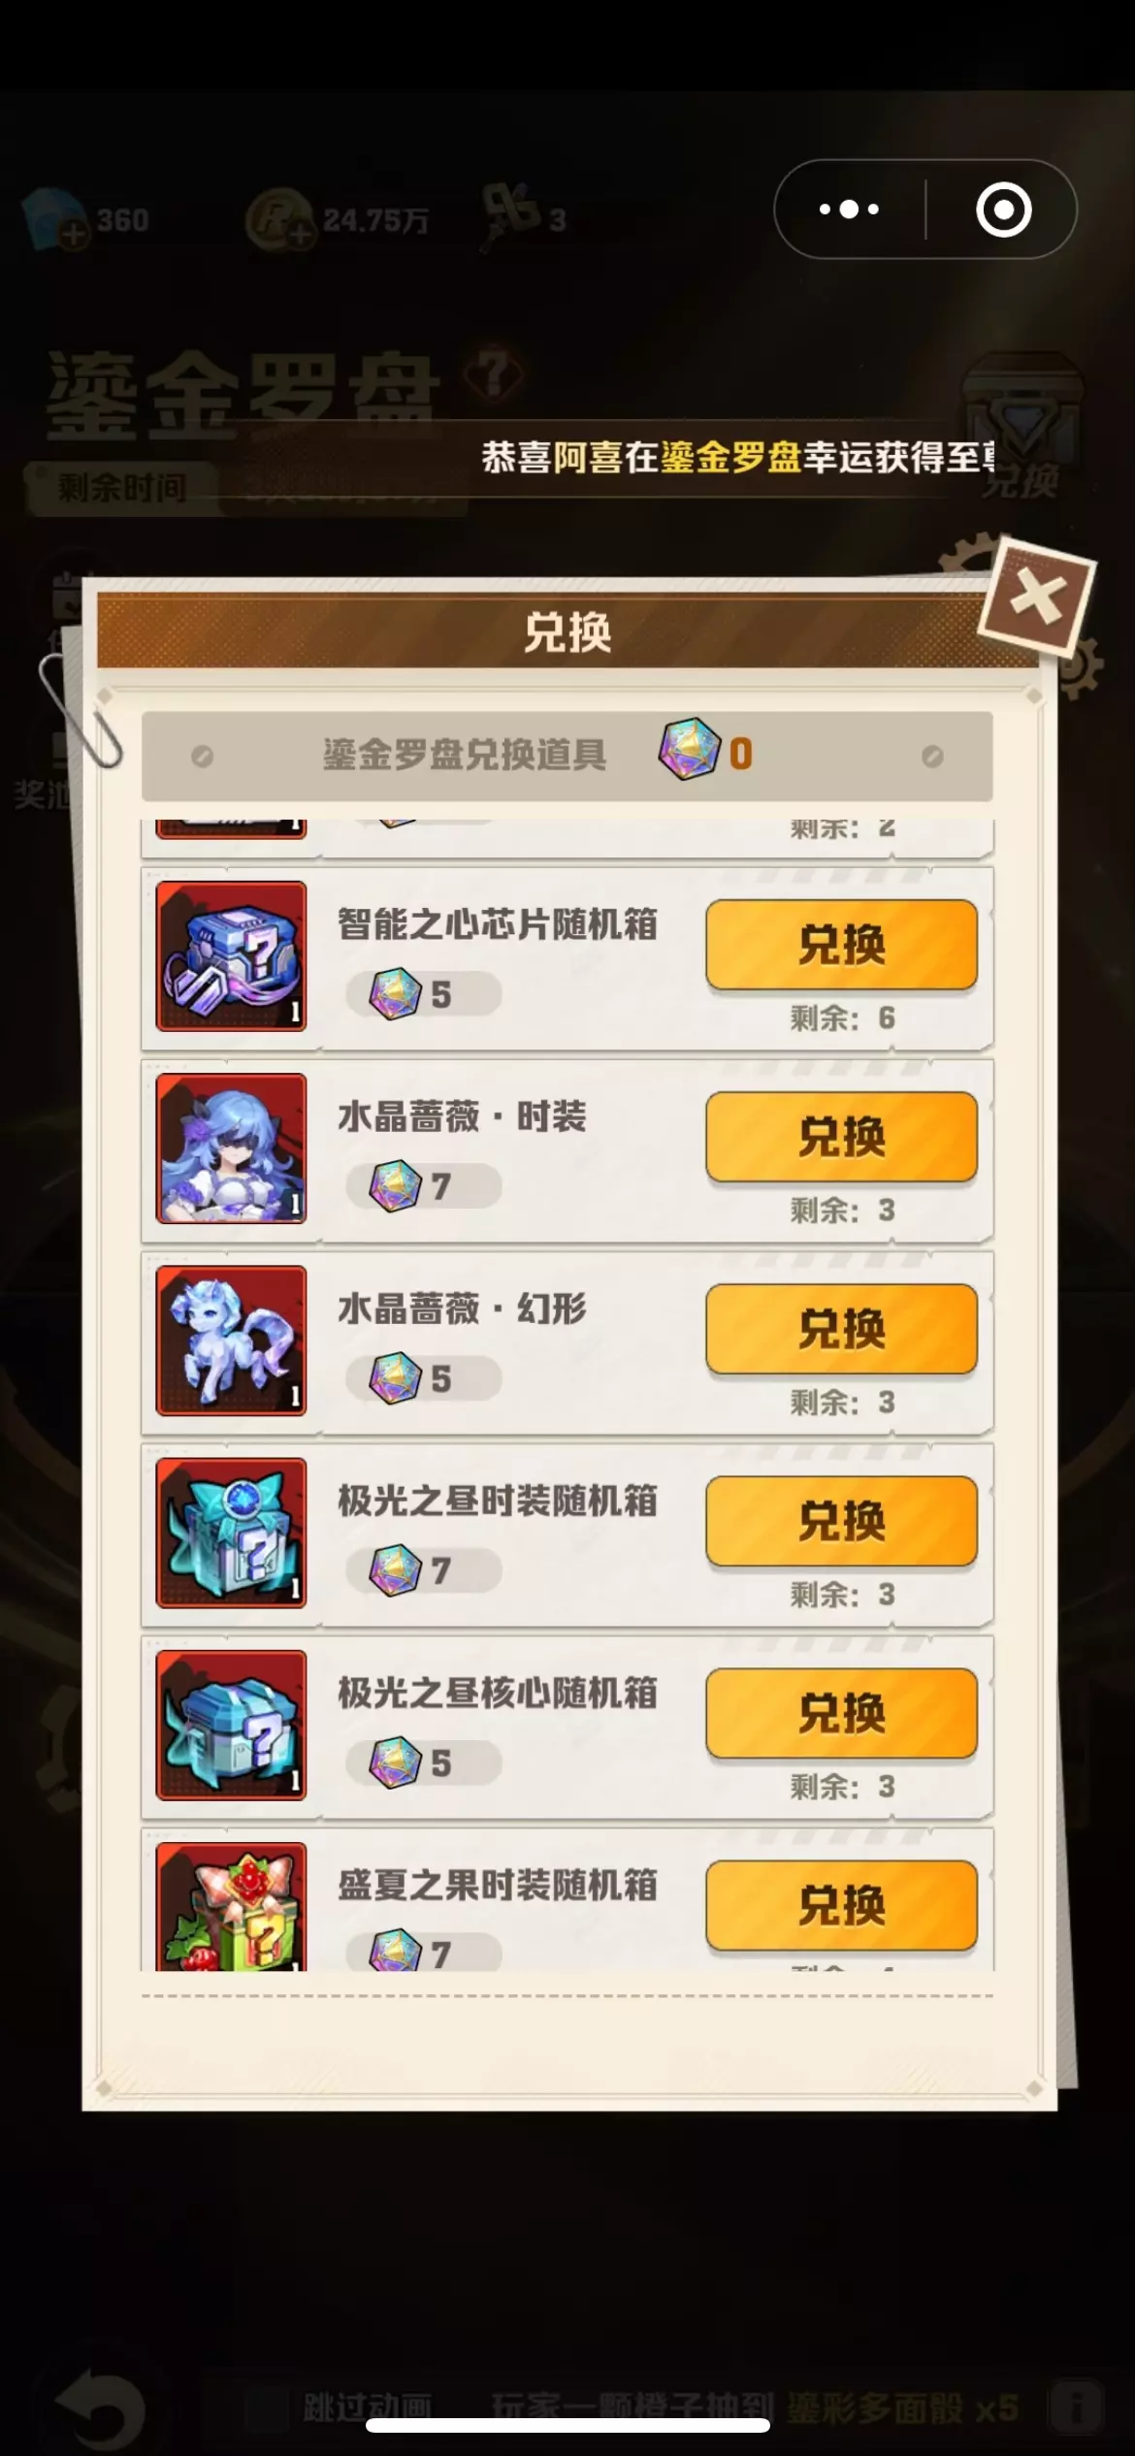This screenshot has height=2456, width=1135.
Task: Exchange for 极光之昼时装随机箱
Action: coord(841,1521)
